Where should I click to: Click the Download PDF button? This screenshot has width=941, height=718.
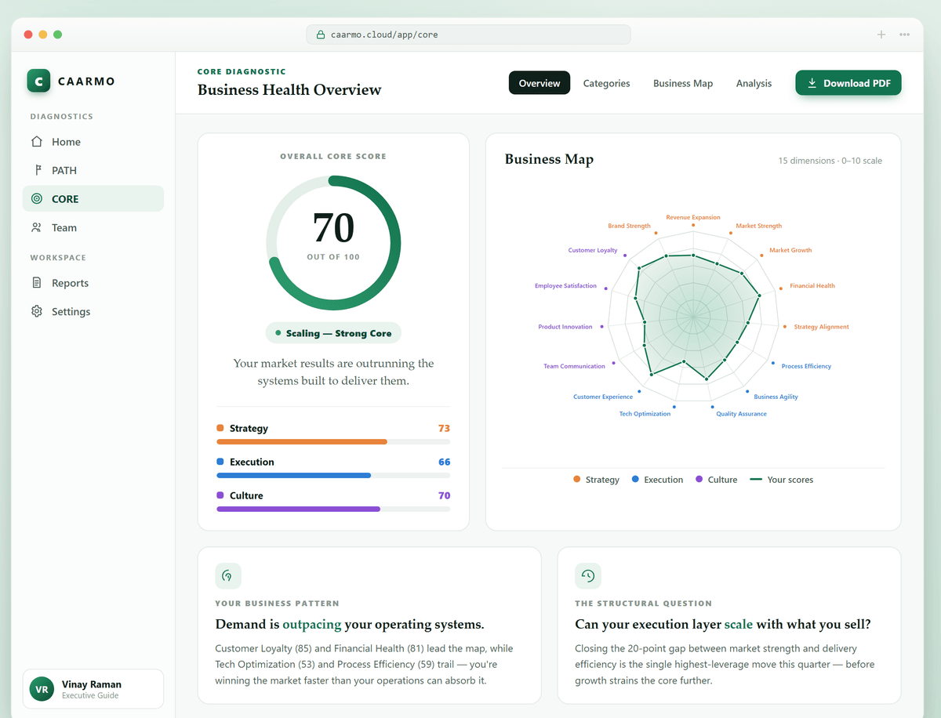(848, 83)
